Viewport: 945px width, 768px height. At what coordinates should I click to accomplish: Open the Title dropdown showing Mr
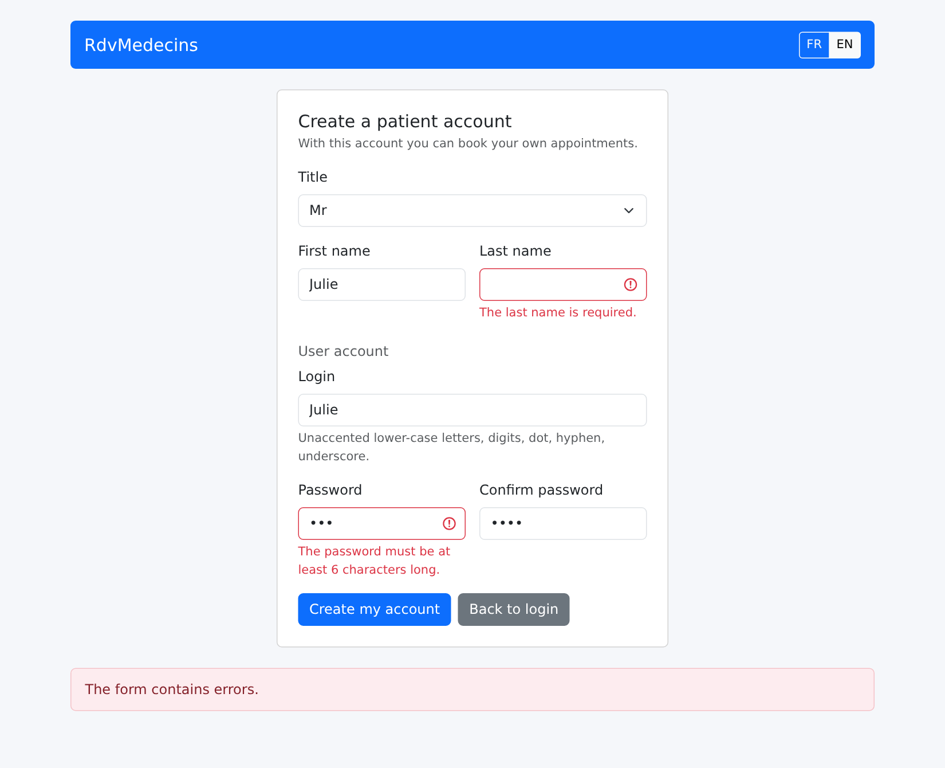pyautogui.click(x=472, y=210)
